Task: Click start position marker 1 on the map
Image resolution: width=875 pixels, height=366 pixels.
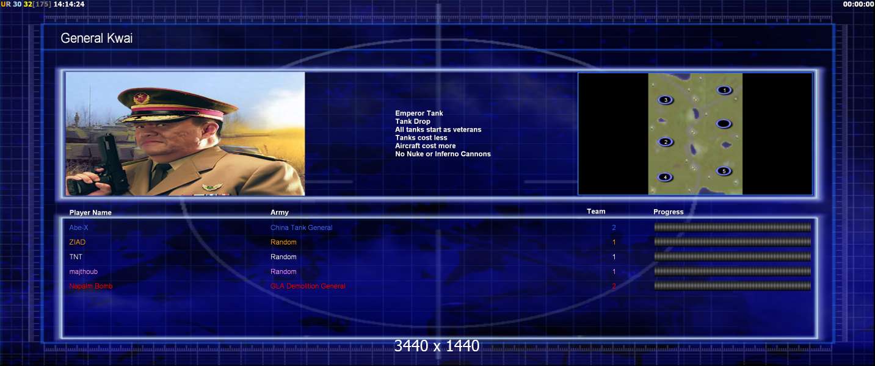Action: tap(725, 90)
